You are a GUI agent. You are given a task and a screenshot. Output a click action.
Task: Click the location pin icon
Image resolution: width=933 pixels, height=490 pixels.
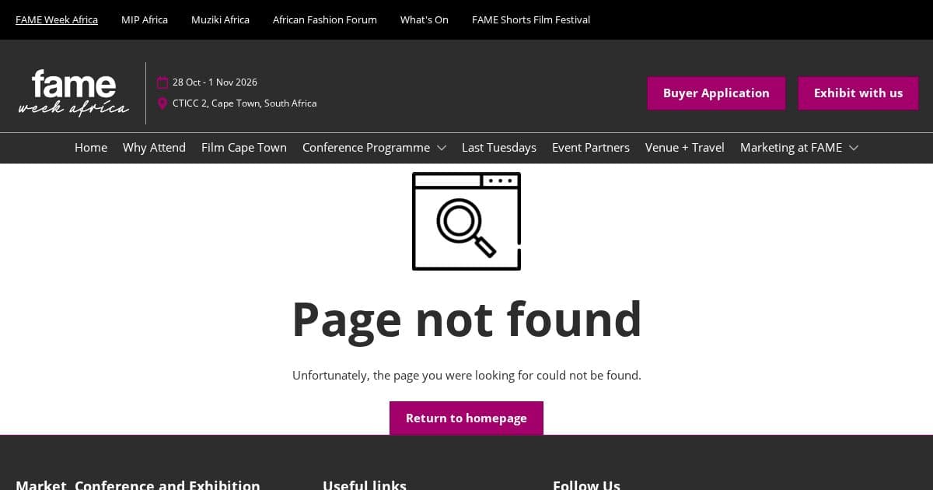pyautogui.click(x=162, y=103)
